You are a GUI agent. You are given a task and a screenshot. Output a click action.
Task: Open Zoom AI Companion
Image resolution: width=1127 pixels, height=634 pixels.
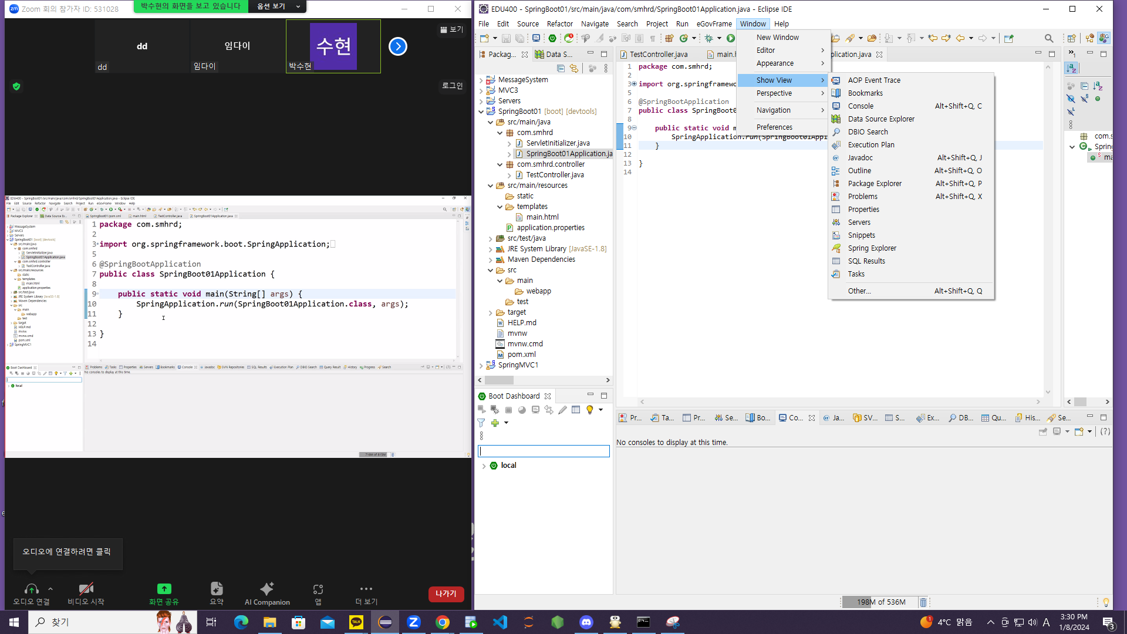pos(267,593)
